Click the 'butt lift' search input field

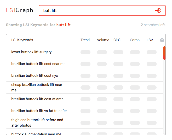tap(102, 10)
